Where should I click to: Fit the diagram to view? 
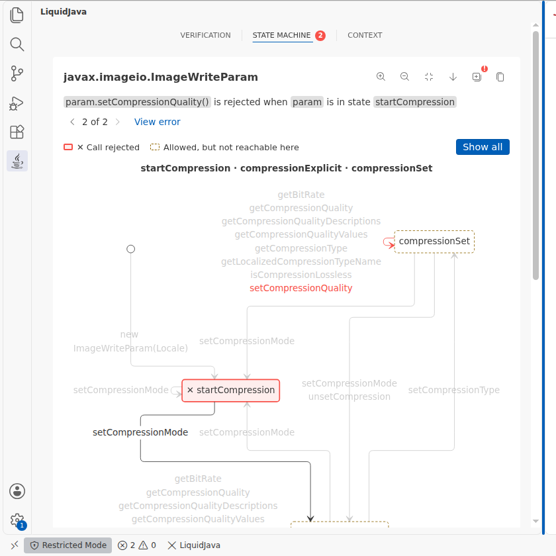(429, 77)
